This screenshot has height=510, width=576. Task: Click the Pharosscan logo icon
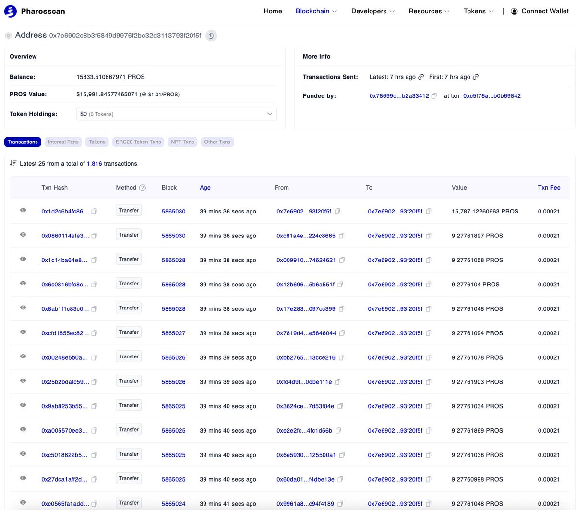(x=10, y=11)
